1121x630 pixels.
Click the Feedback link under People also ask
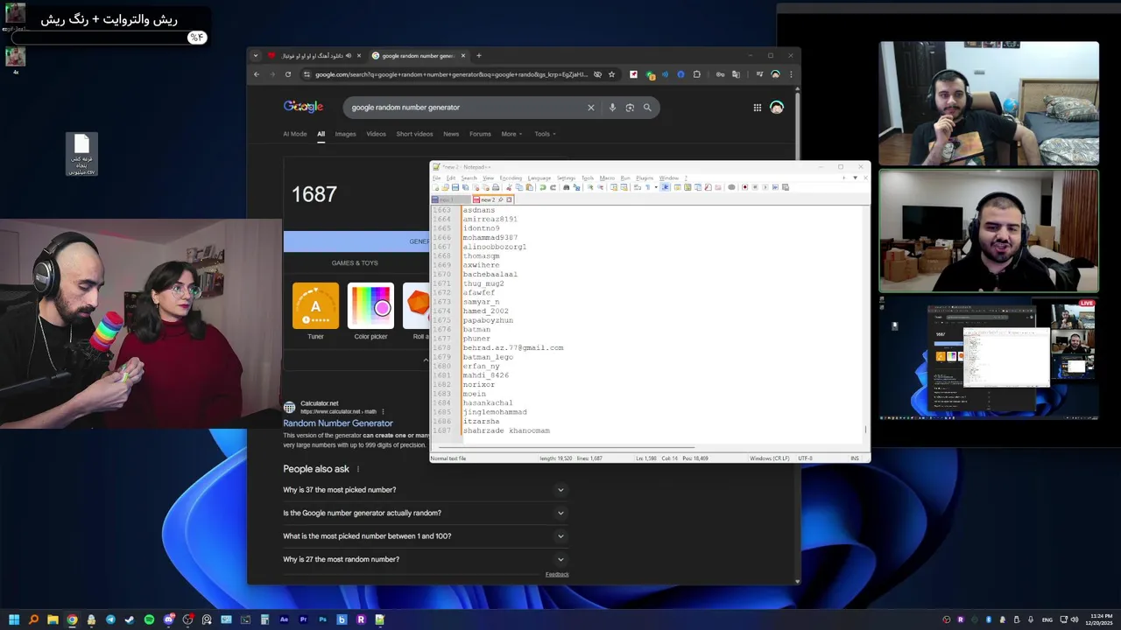(557, 575)
